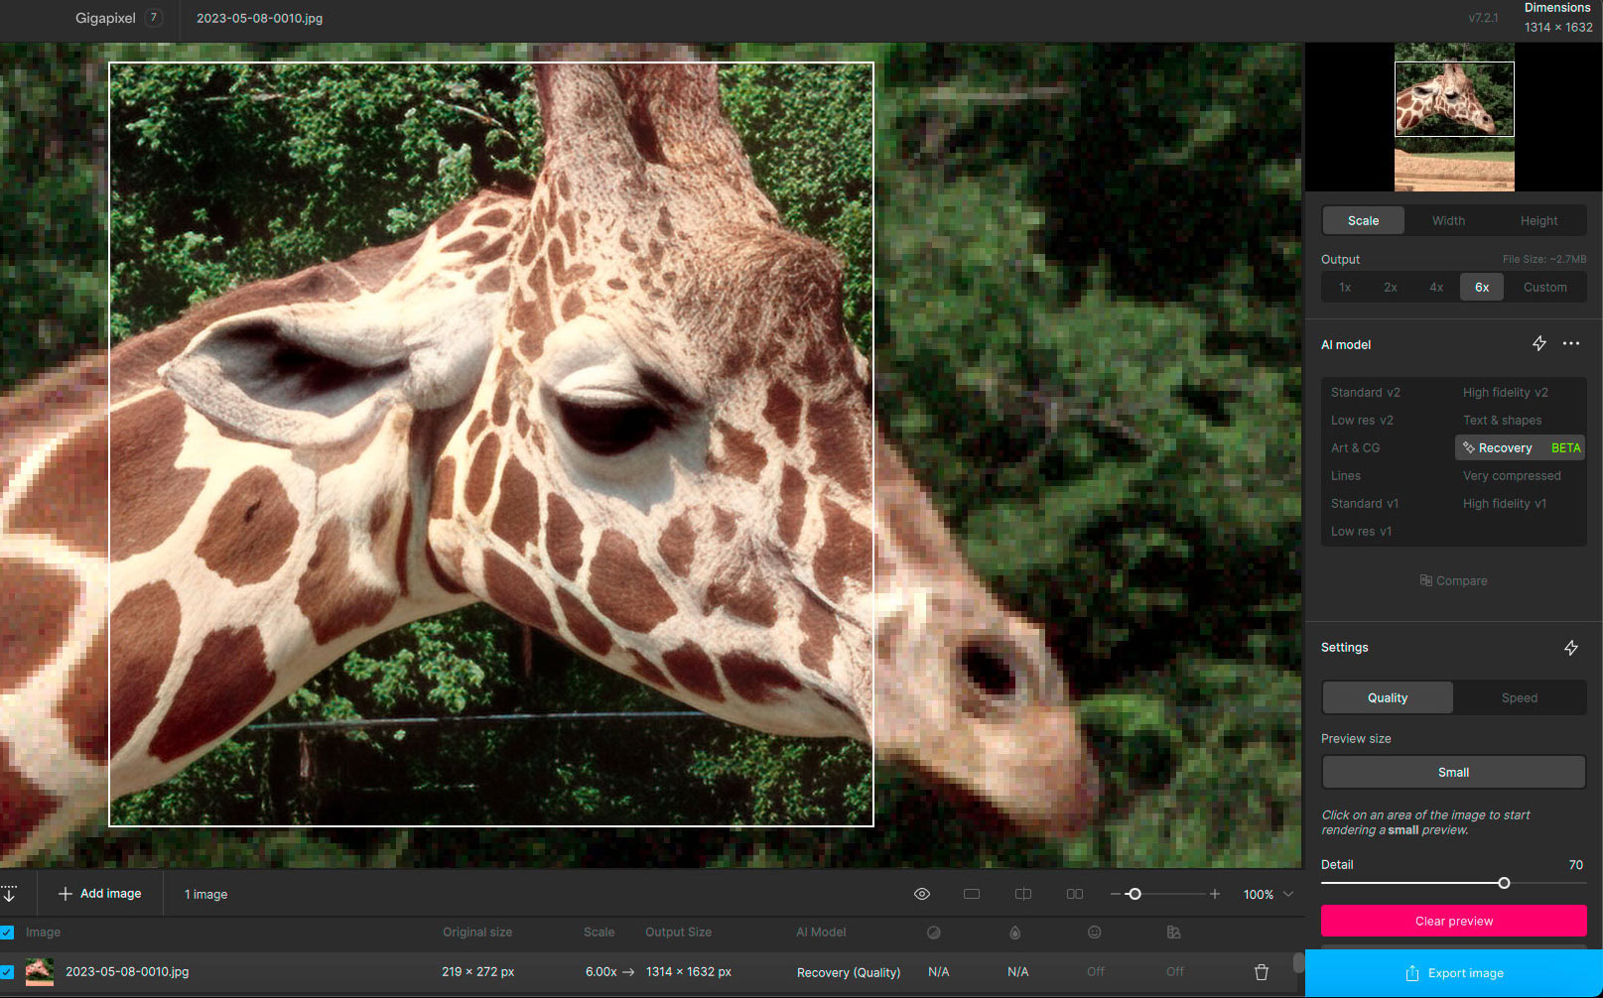
Task: Collapse the image list panel arrow
Action: pos(9,894)
